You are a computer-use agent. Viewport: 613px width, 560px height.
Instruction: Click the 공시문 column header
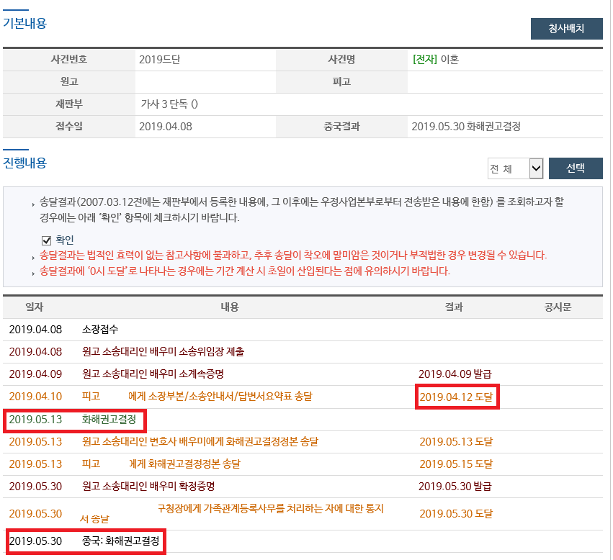pyautogui.click(x=558, y=307)
